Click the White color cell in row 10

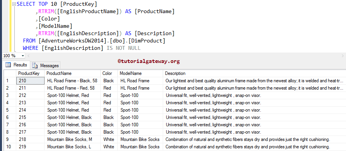pos(109,147)
